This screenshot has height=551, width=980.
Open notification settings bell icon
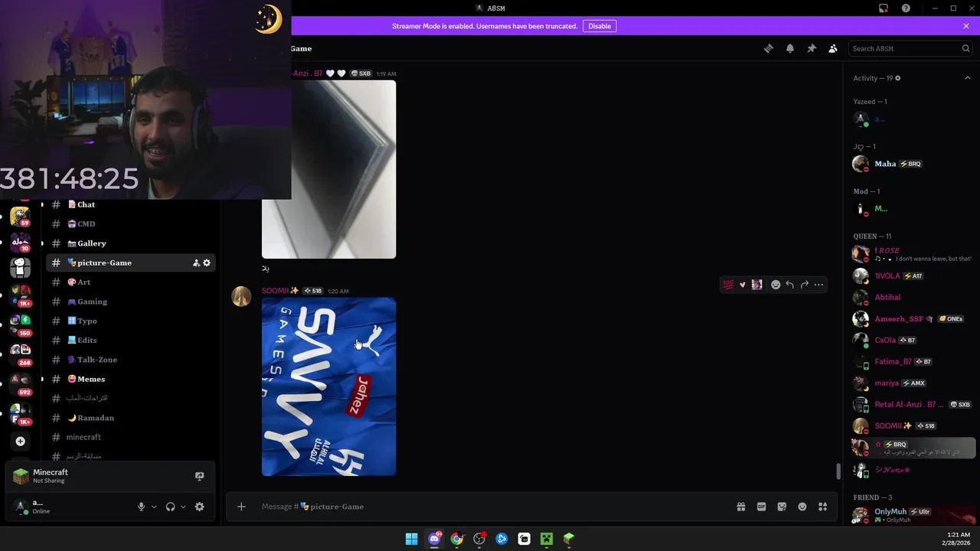pyautogui.click(x=790, y=48)
